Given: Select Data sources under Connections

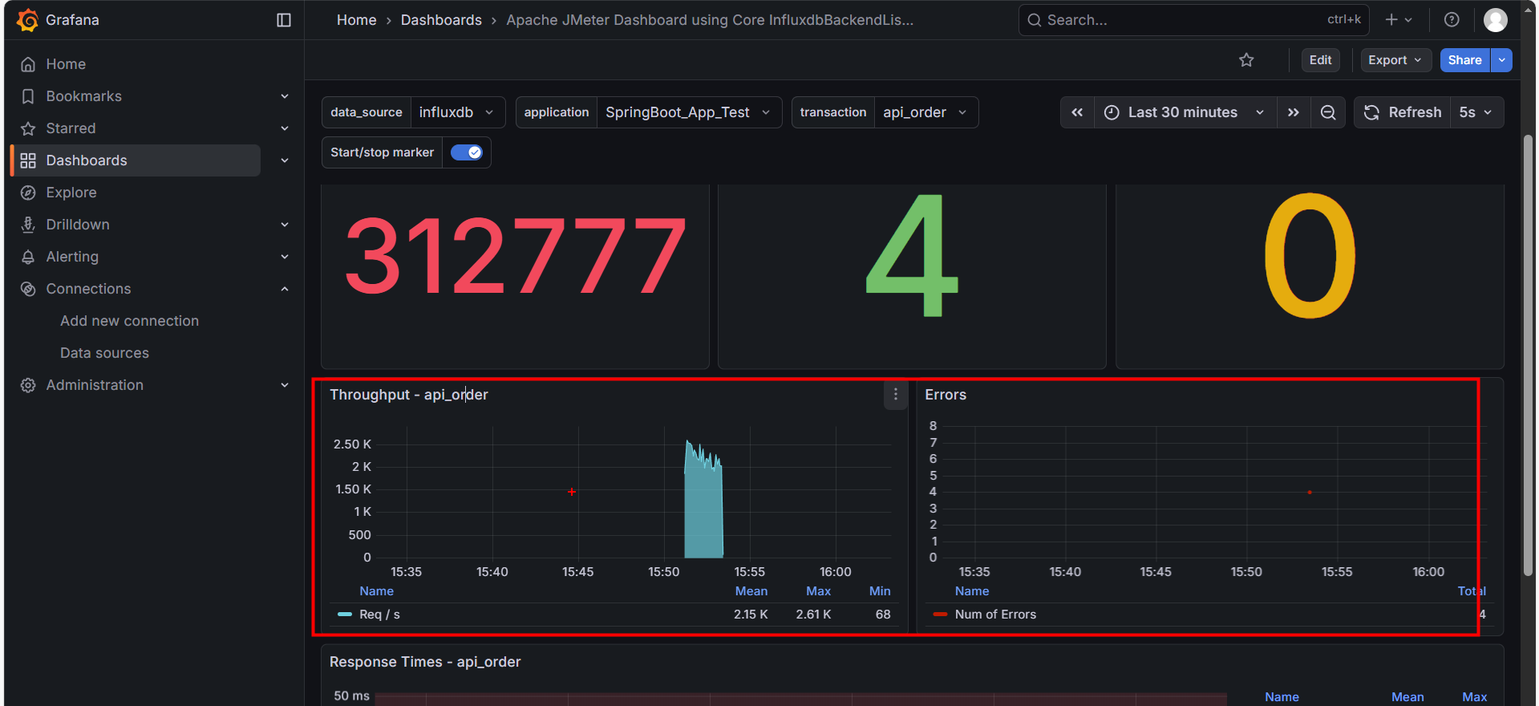Looking at the screenshot, I should coord(104,353).
